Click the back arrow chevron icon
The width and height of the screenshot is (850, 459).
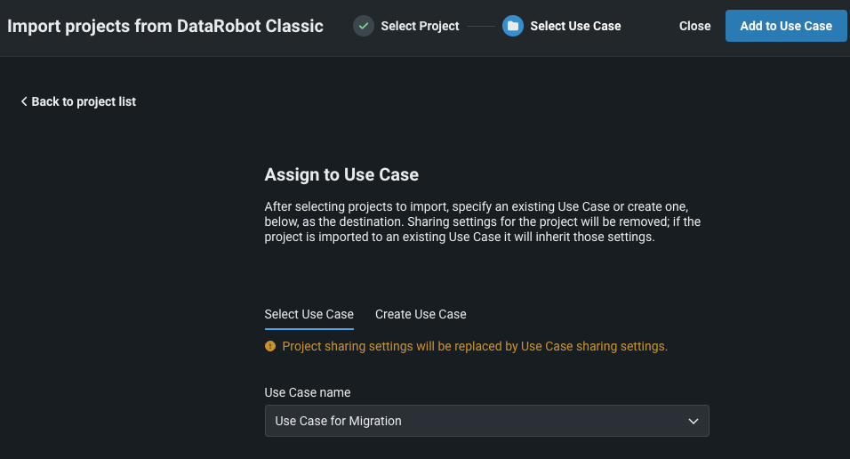click(x=24, y=101)
